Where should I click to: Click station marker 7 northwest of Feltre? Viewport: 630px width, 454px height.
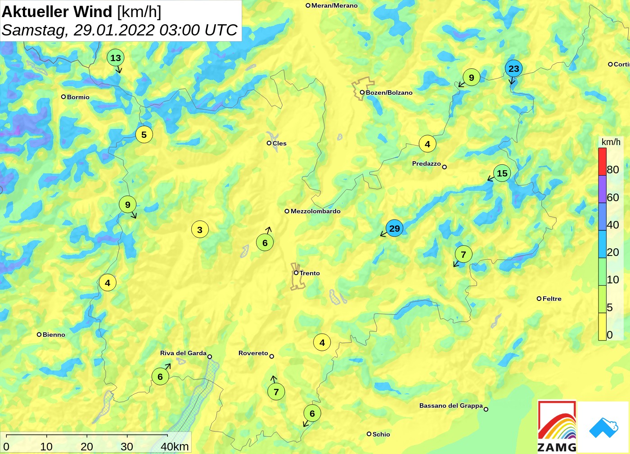coord(463,255)
